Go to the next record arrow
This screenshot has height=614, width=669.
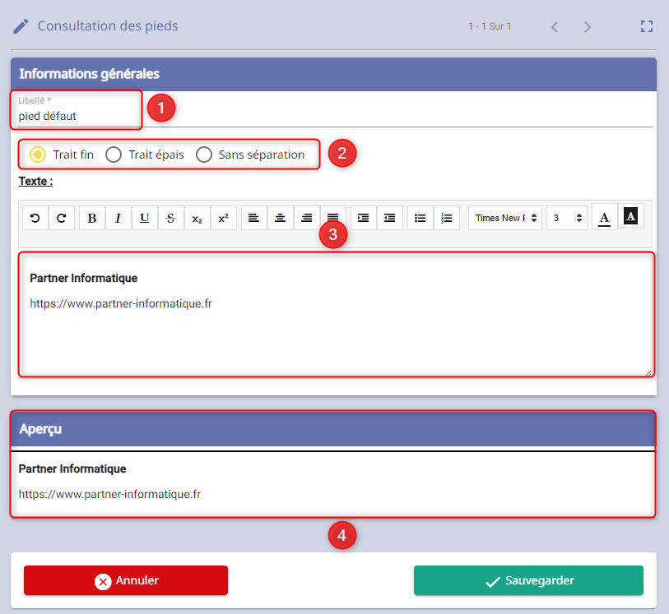click(x=588, y=27)
